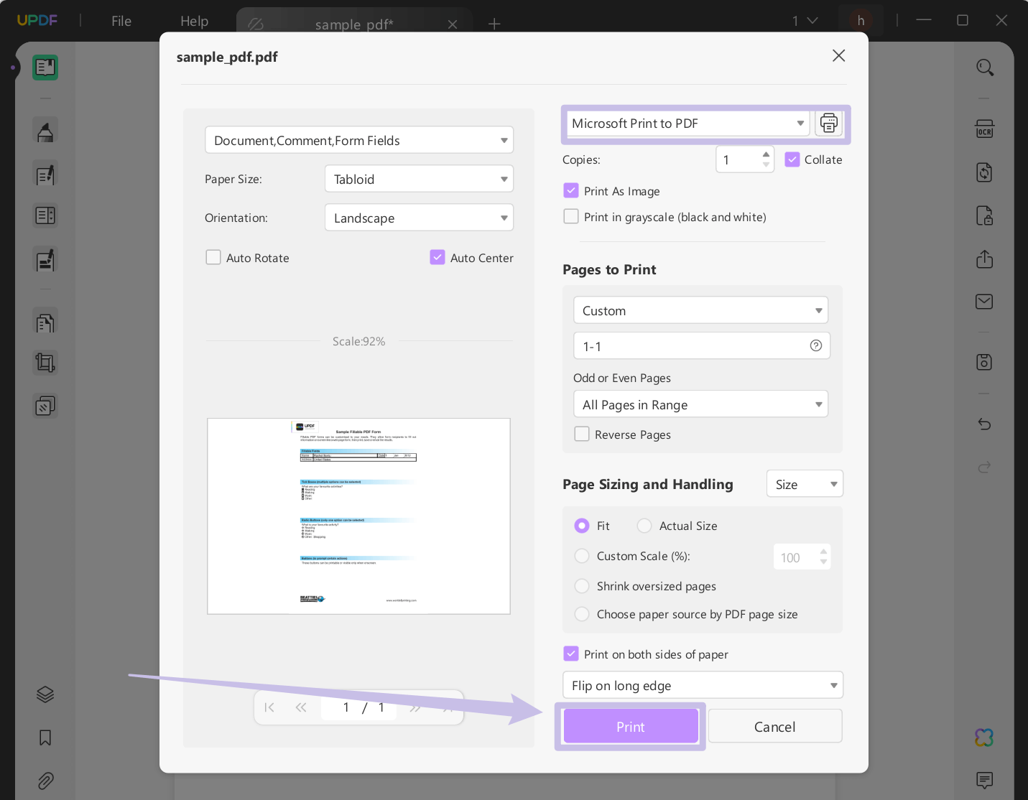Image resolution: width=1028 pixels, height=800 pixels.
Task: Open the layers panel icon
Action: pyautogui.click(x=45, y=694)
